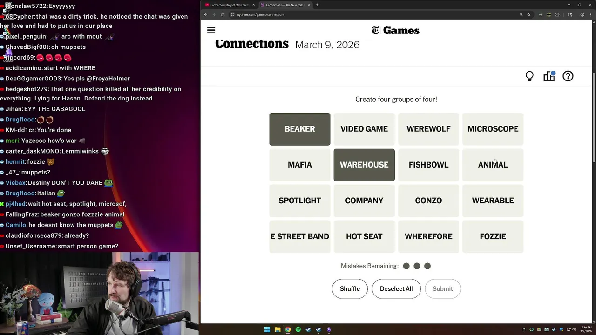Viewport: 596px width, 335px height.
Task: Open the hamburger navigation menu
Action: [x=211, y=30]
